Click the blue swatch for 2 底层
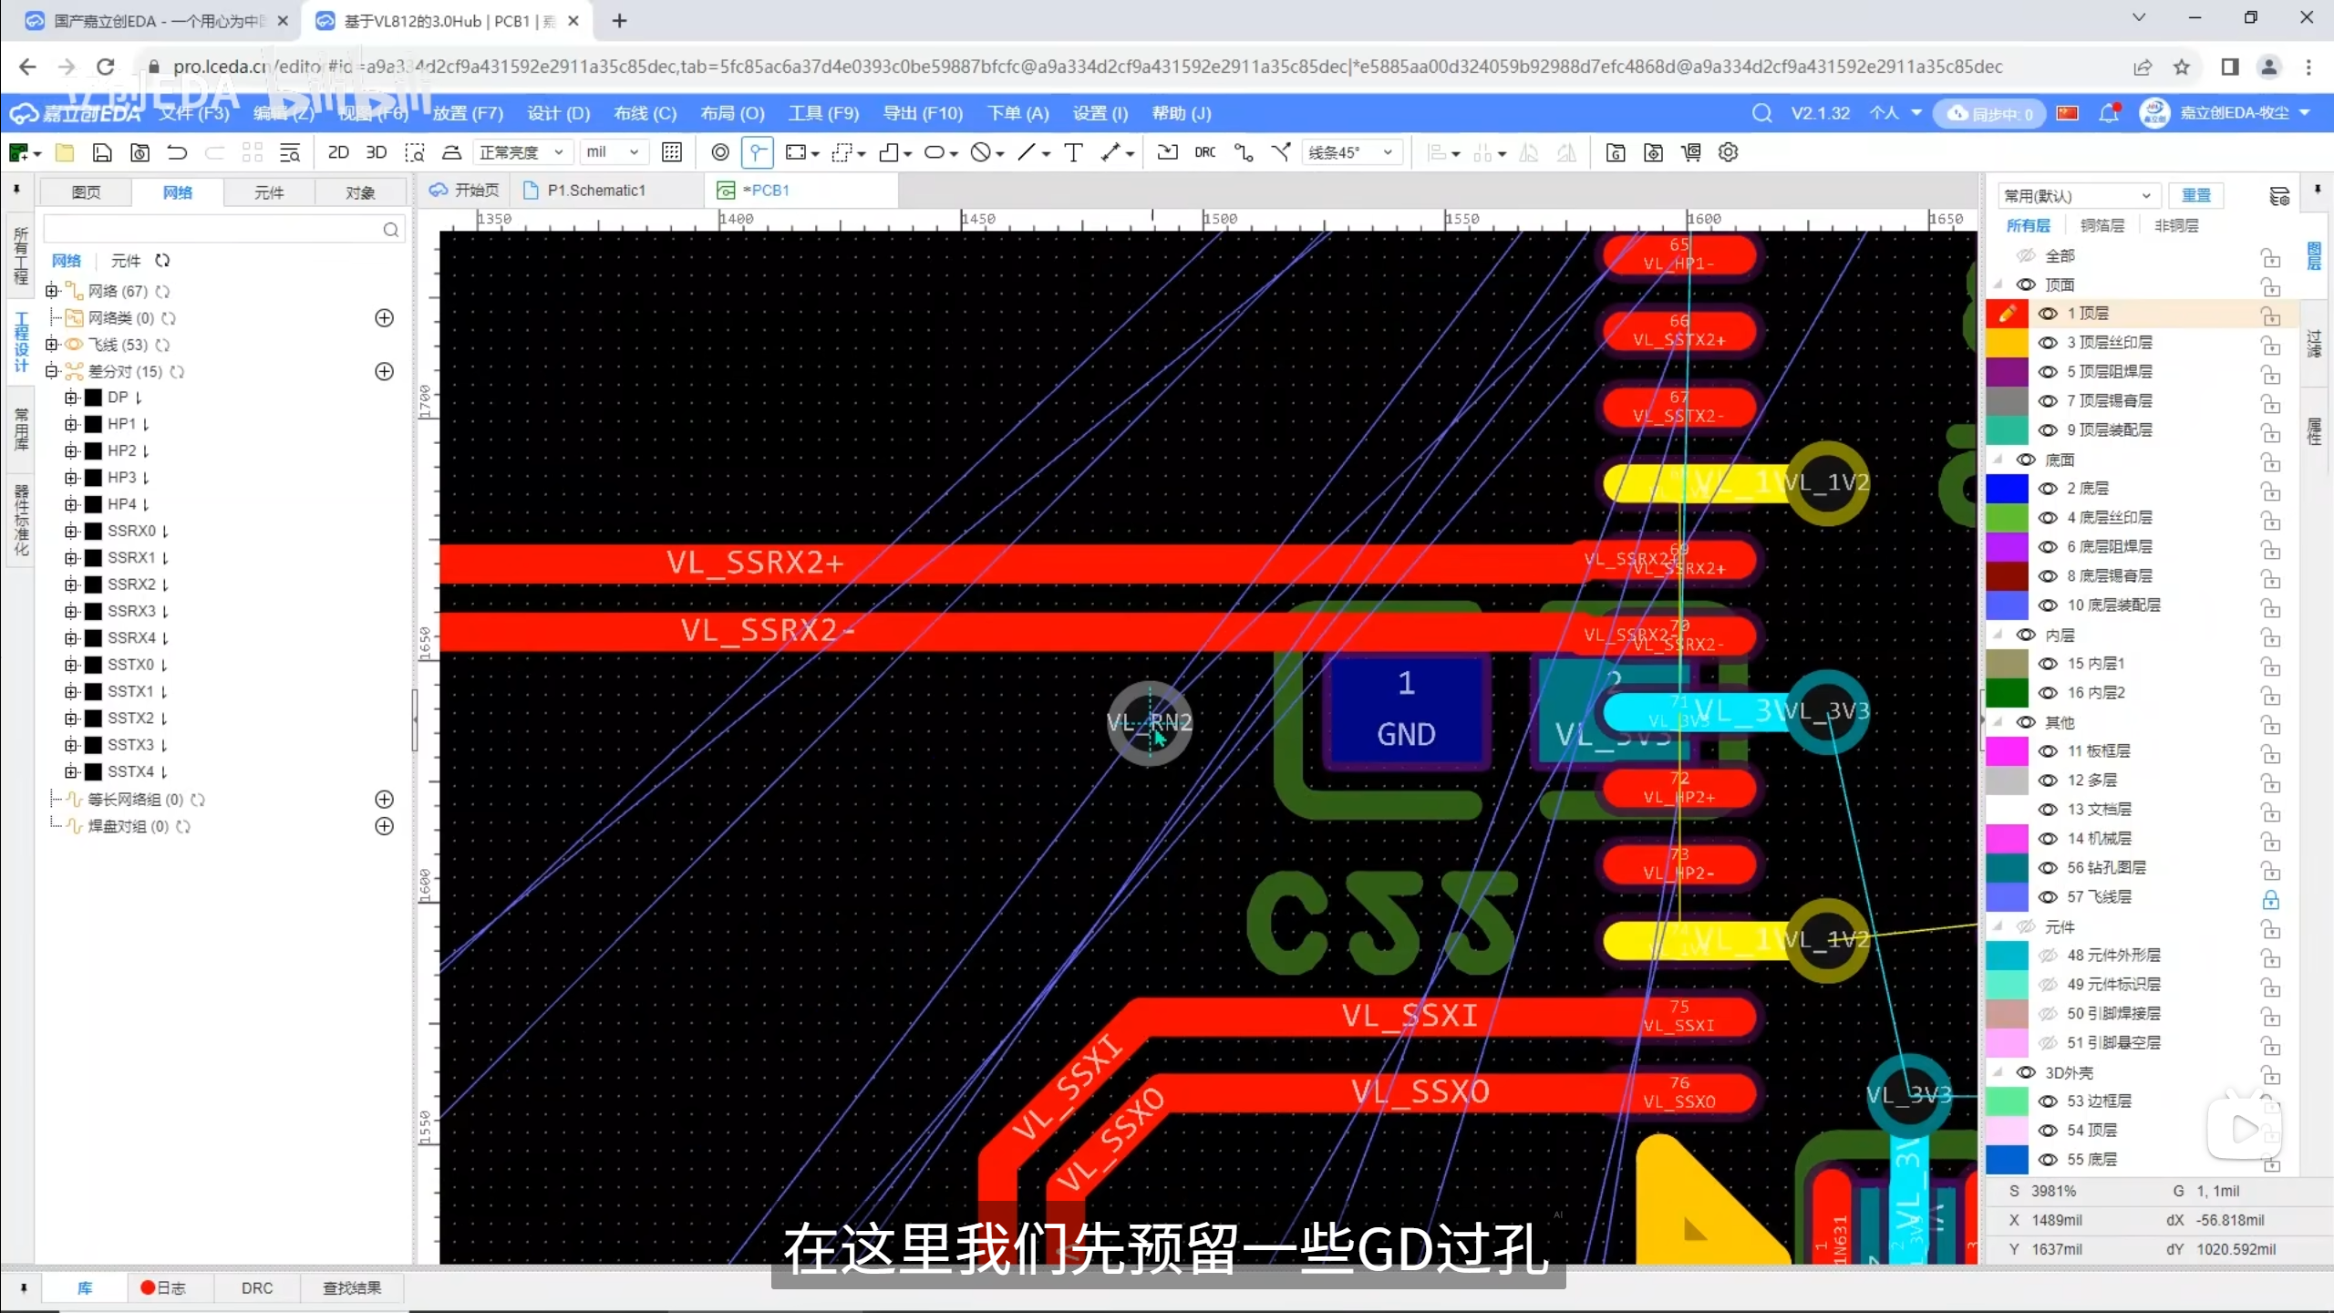This screenshot has height=1313, width=2334. coord(2007,489)
